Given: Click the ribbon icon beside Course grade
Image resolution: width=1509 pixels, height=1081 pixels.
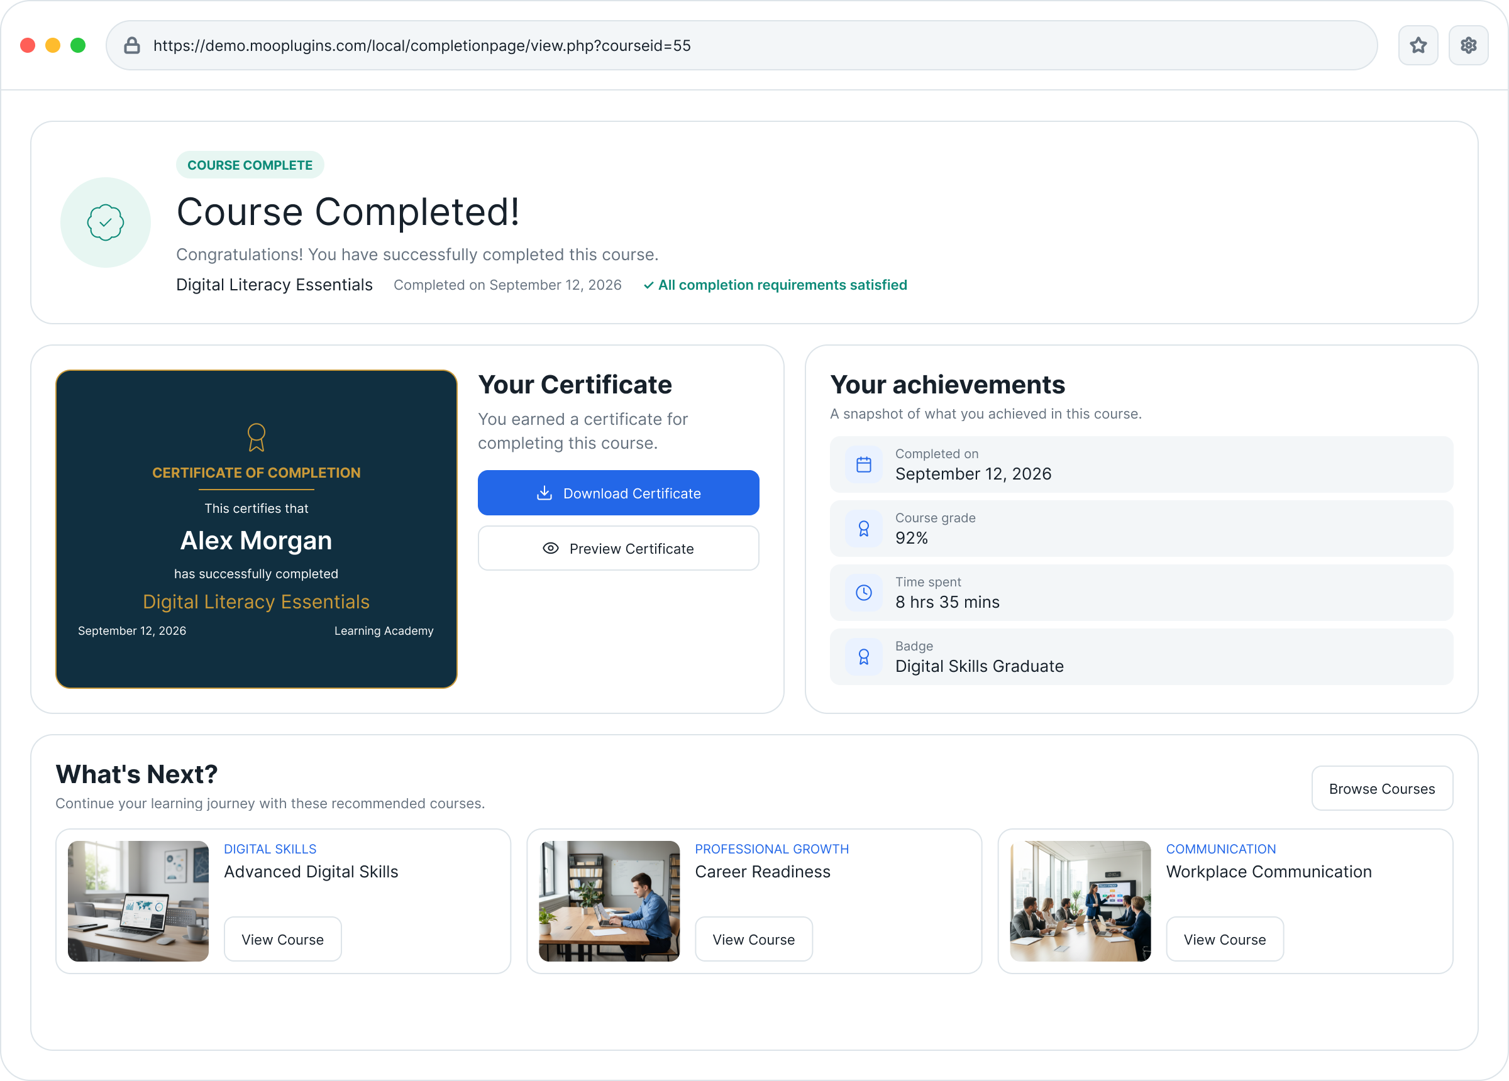Looking at the screenshot, I should pyautogui.click(x=864, y=528).
